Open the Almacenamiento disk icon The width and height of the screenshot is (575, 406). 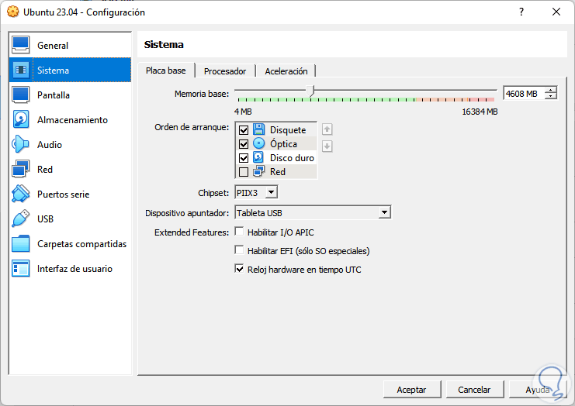tap(21, 120)
